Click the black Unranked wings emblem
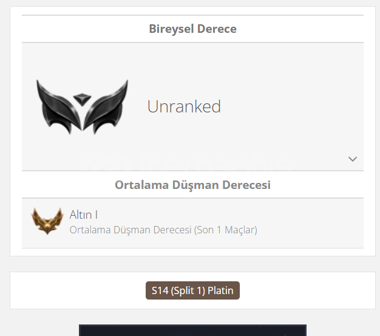This screenshot has width=380, height=336. (x=82, y=107)
